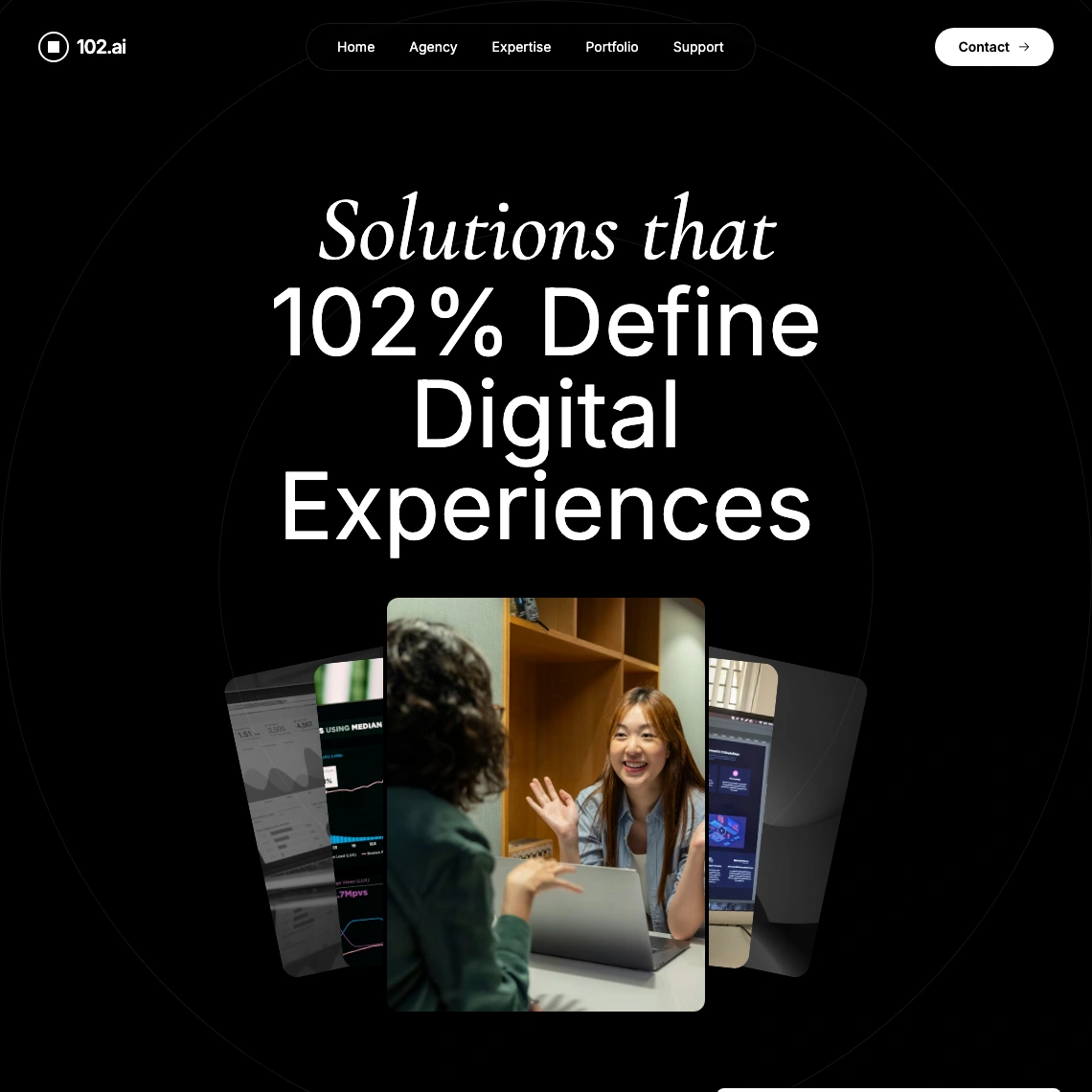Click the 102.ai brand name text
Screen dimensions: 1092x1092
pos(102,47)
